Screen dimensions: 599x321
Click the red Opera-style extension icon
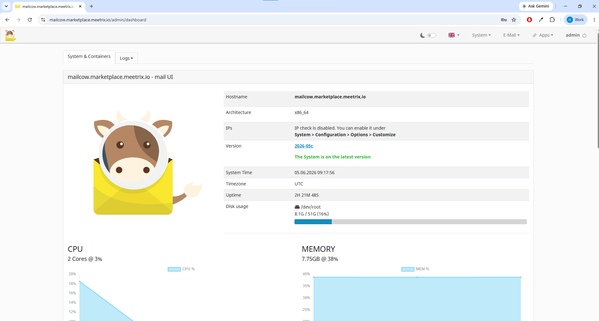pyautogui.click(x=529, y=20)
